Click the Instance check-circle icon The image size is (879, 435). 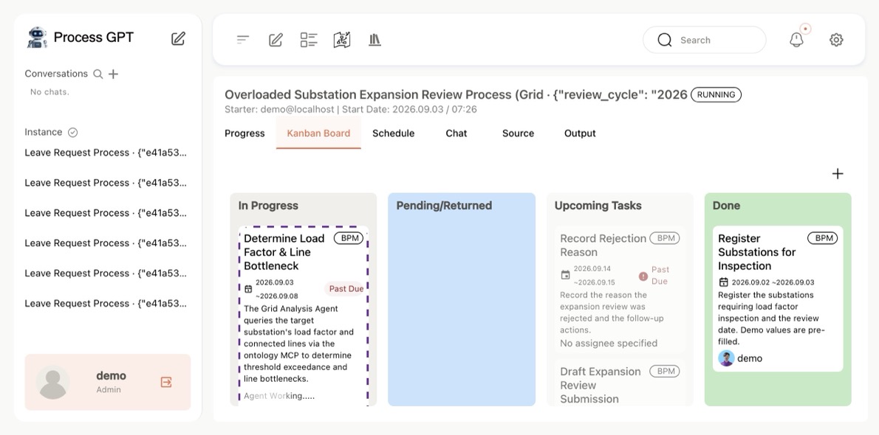(73, 132)
